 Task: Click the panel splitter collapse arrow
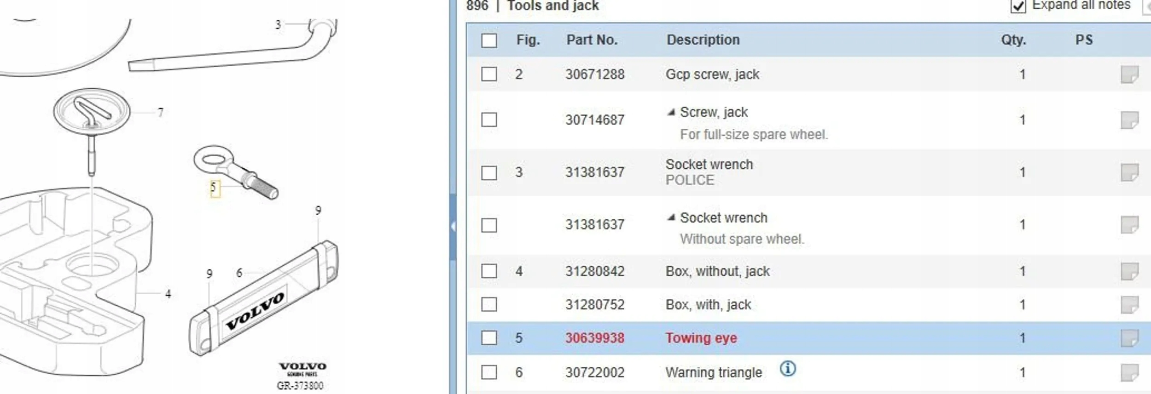tap(453, 226)
